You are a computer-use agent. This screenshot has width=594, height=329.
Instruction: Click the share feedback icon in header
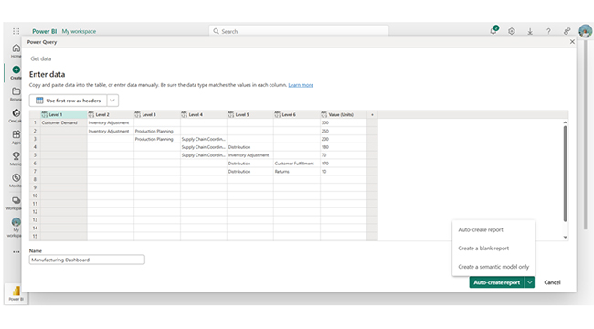pyautogui.click(x=567, y=31)
